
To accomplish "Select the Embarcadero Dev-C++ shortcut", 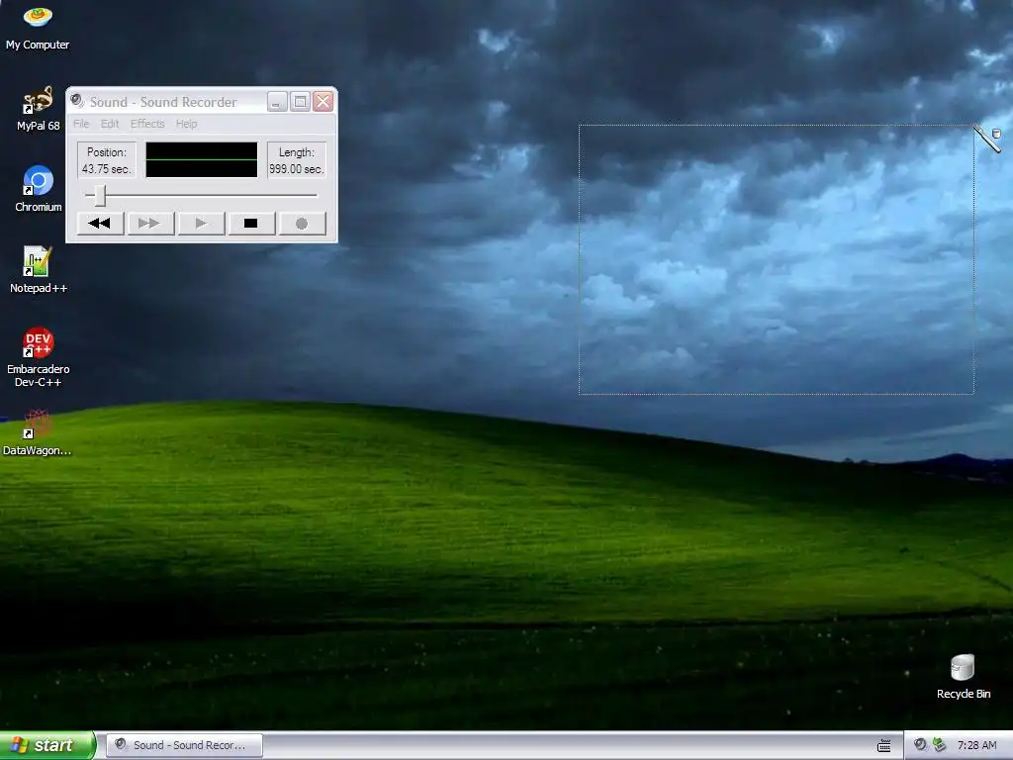I will pos(39,356).
